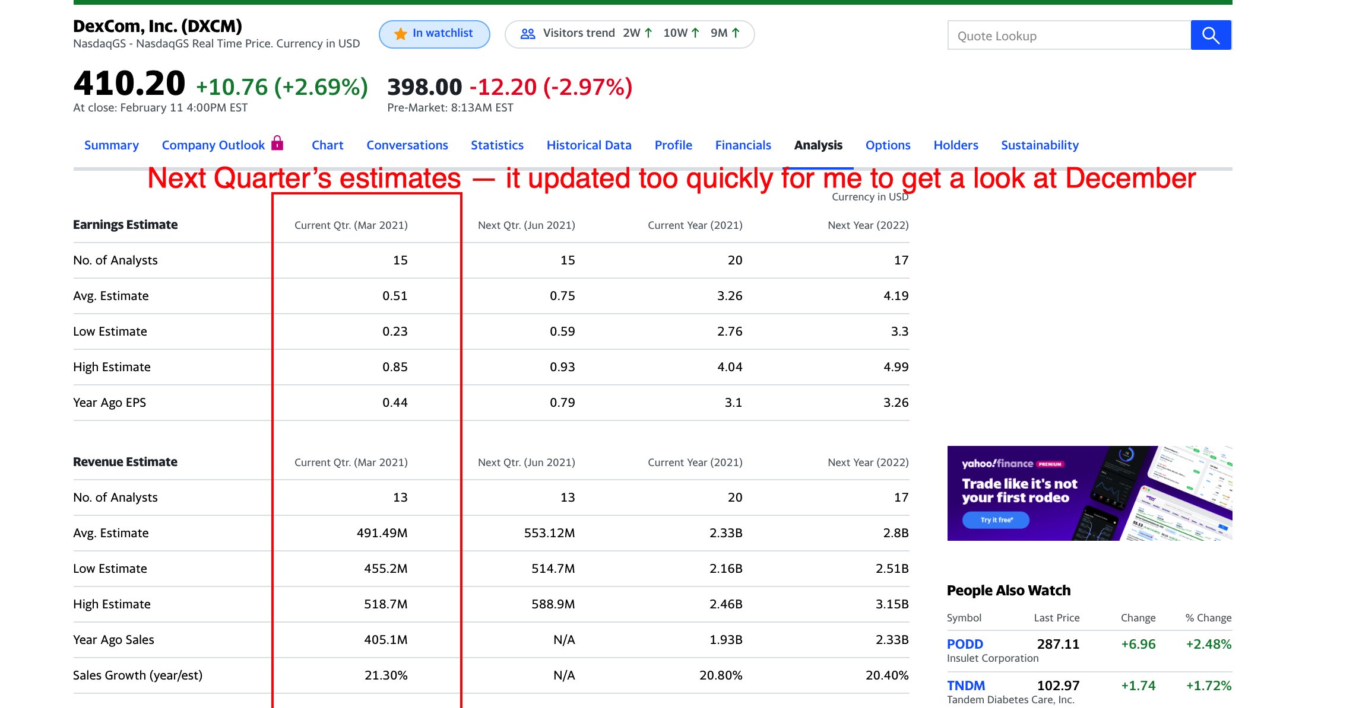
Task: Click Insulet Corporation company name
Action: (x=993, y=658)
